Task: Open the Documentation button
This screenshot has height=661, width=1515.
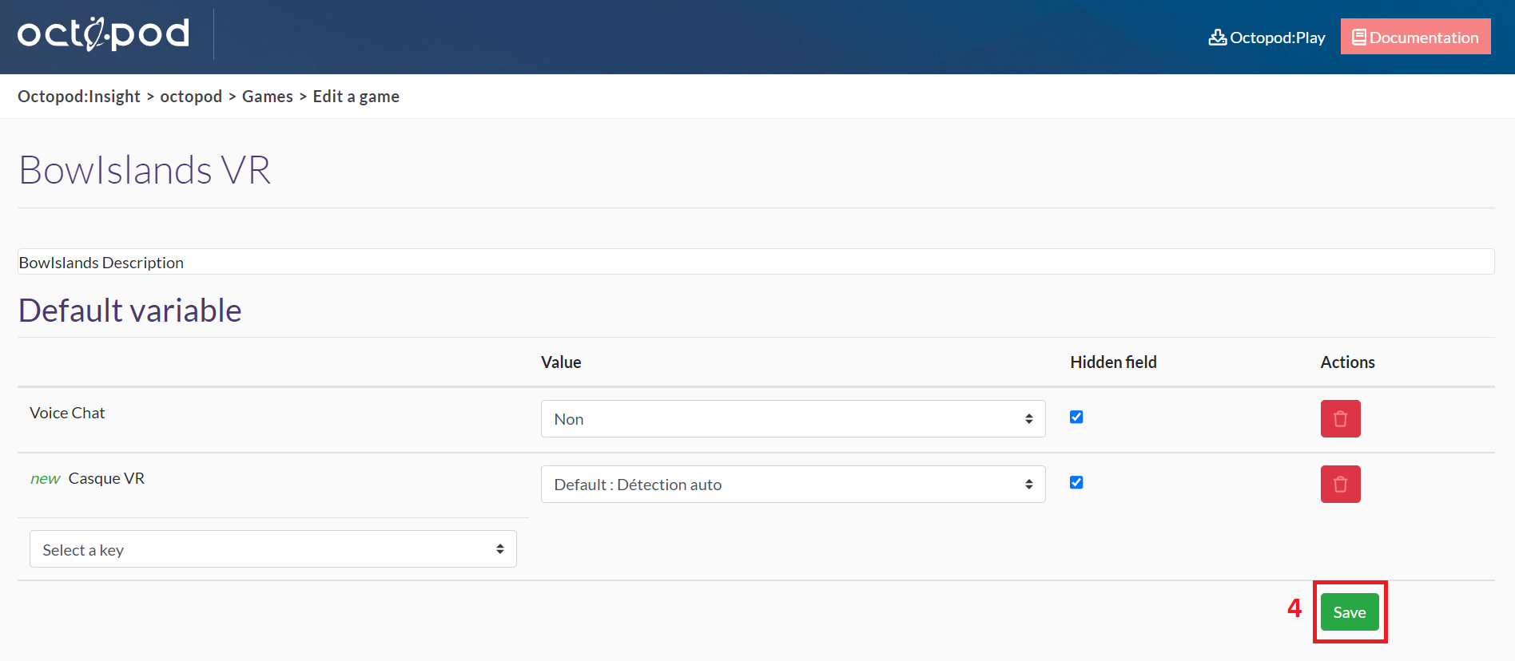Action: click(x=1415, y=37)
